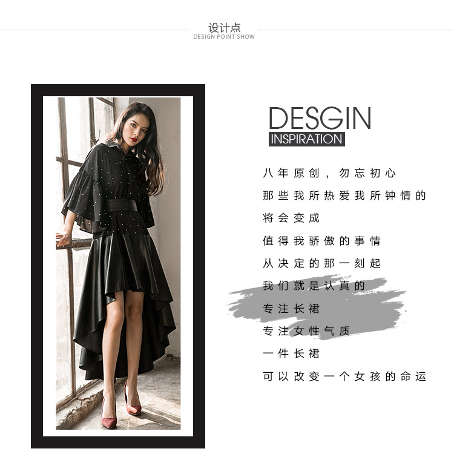Click the large DESGIN title text

(x=320, y=118)
